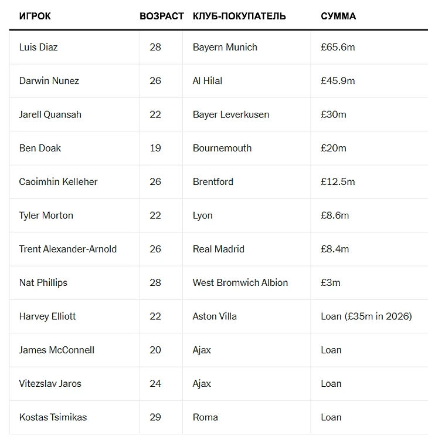Select the Vitezslav Jaros name
The width and height of the screenshot is (428, 442).
point(50,383)
